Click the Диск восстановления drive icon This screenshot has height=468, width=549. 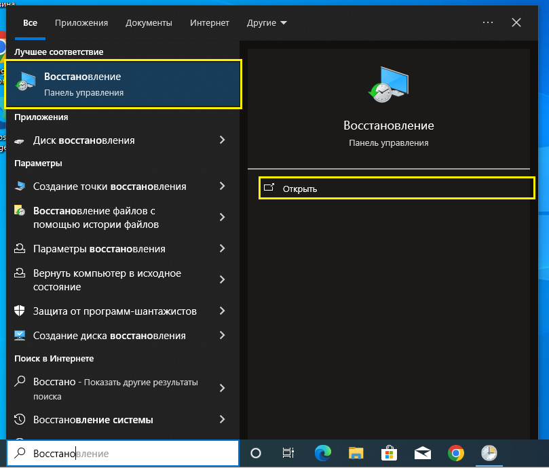pyautogui.click(x=19, y=141)
